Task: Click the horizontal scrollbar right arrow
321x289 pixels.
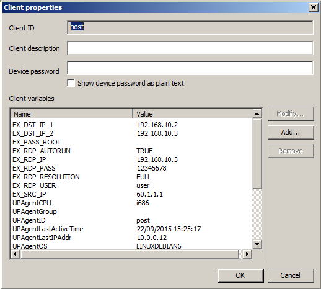Action: (x=247, y=254)
